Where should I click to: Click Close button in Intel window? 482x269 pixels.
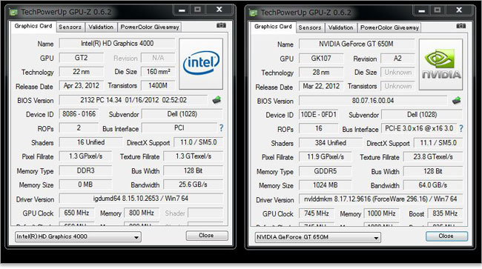[207, 236]
